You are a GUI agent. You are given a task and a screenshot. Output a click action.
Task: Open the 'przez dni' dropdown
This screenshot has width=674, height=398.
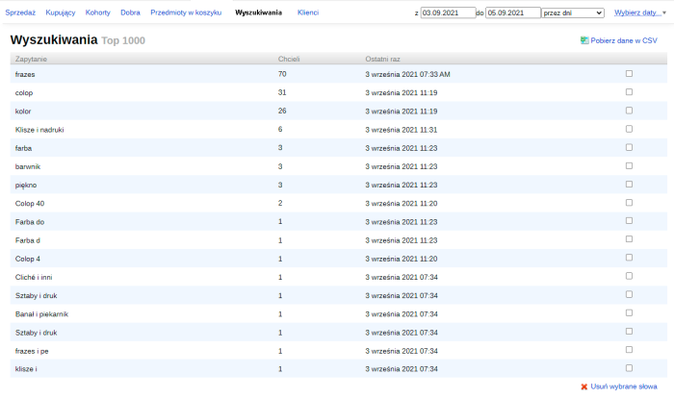click(572, 13)
